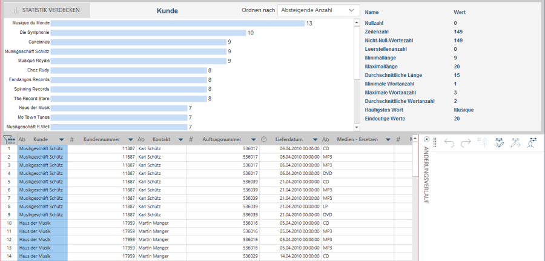The image size is (545, 261).
Task: Click the double up-arrow icon in the history toolbar
Action: tap(483, 143)
